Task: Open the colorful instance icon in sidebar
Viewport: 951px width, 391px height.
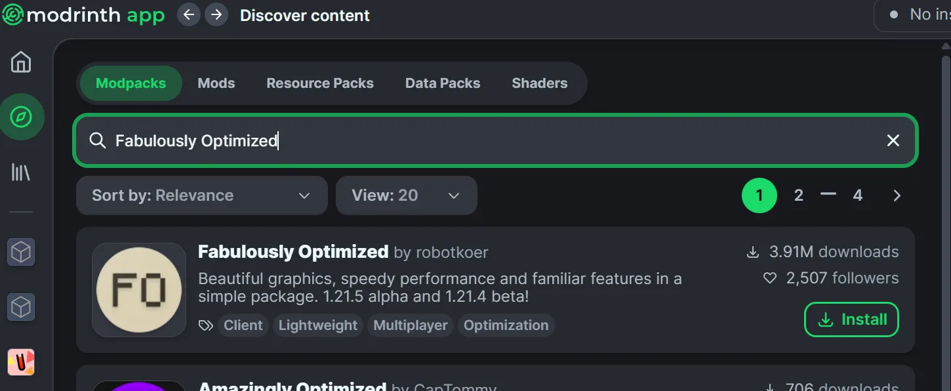Action: [x=21, y=362]
